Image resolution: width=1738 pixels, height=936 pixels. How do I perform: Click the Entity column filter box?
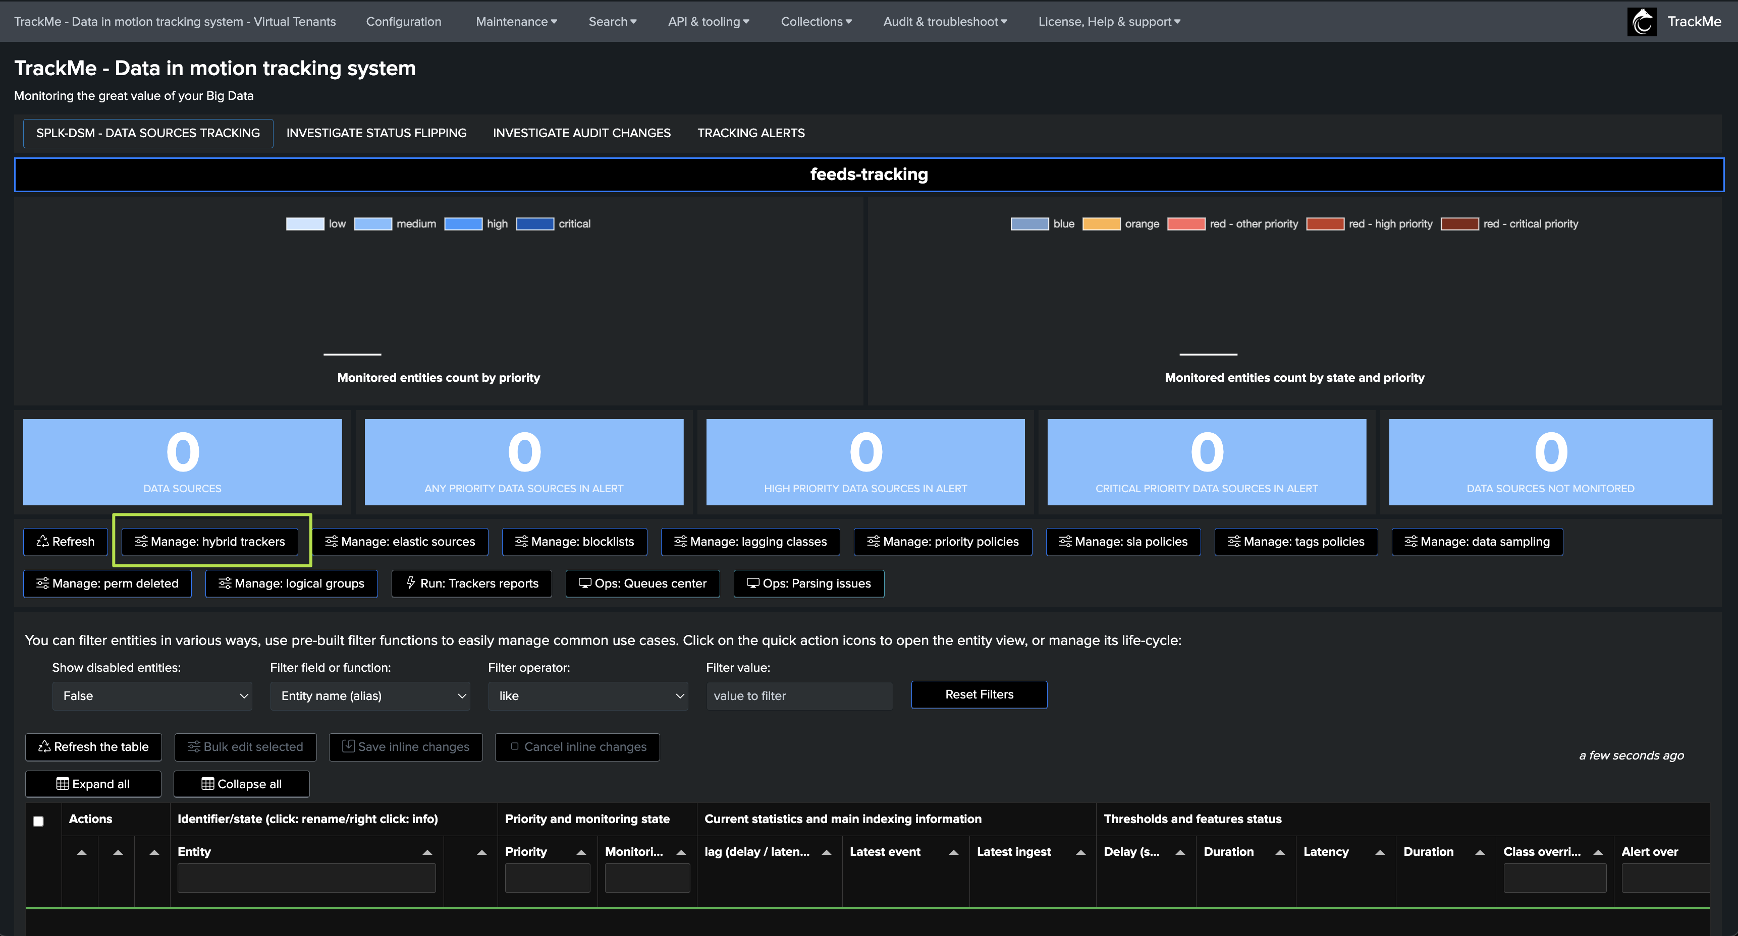click(x=306, y=878)
